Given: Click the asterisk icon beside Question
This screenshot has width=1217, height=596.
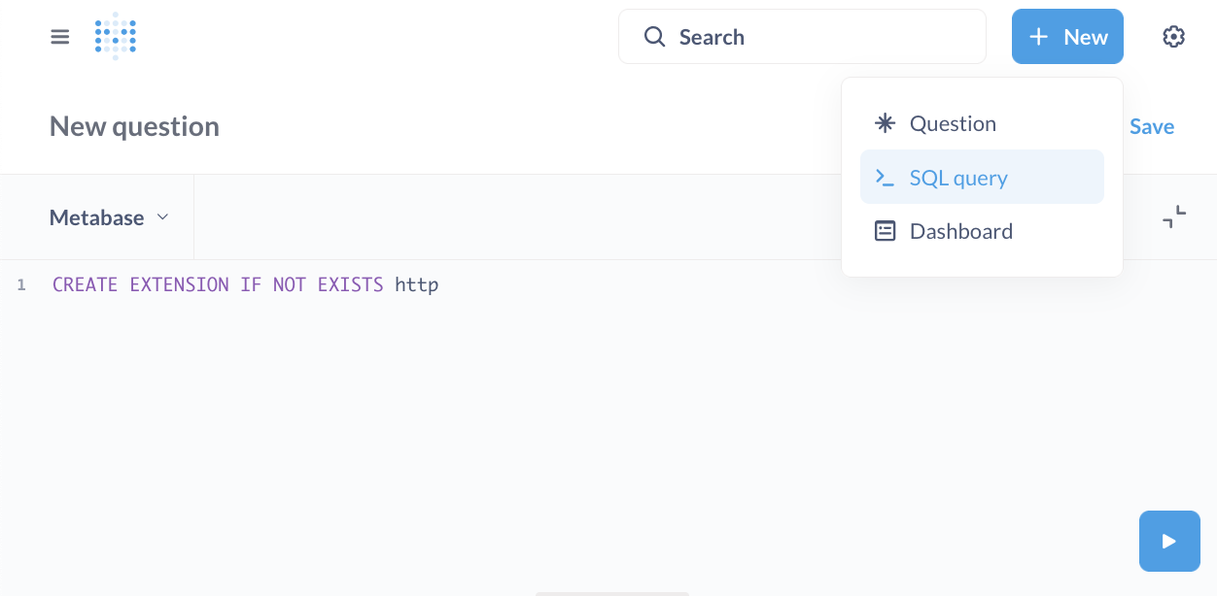Looking at the screenshot, I should click(885, 123).
